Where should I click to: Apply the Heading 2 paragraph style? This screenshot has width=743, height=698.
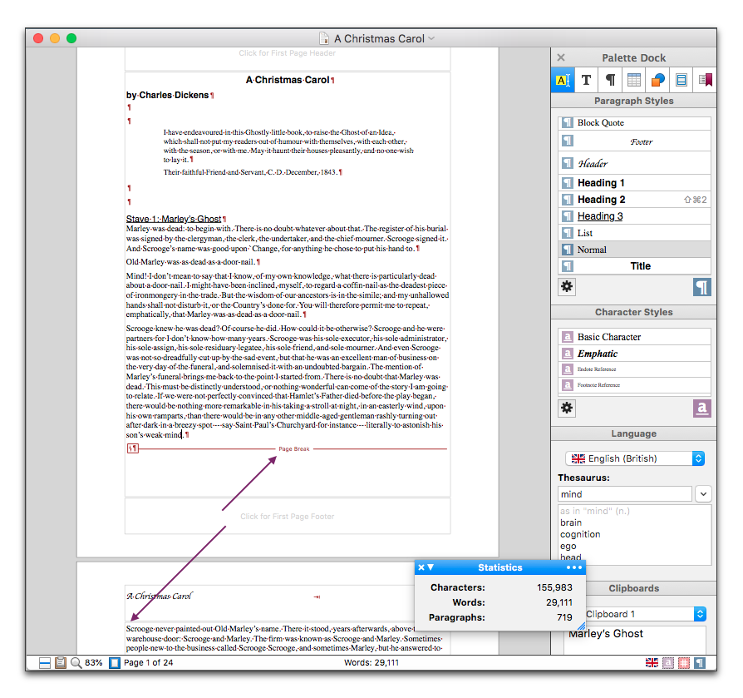coord(634,199)
